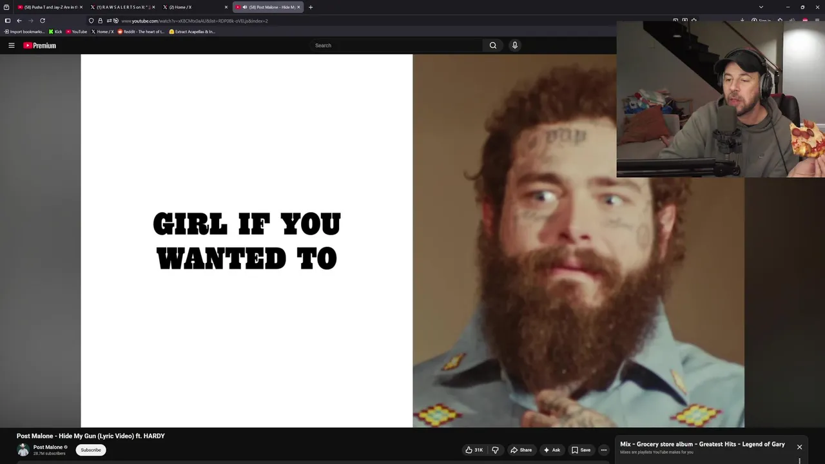The image size is (825, 464).
Task: Dislike the video with the thumbs-down icon
Action: pos(495,450)
